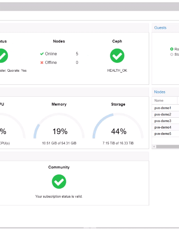The image size is (179, 229).
Task: Click the HEALTH_OK status text
Action: [117, 71]
